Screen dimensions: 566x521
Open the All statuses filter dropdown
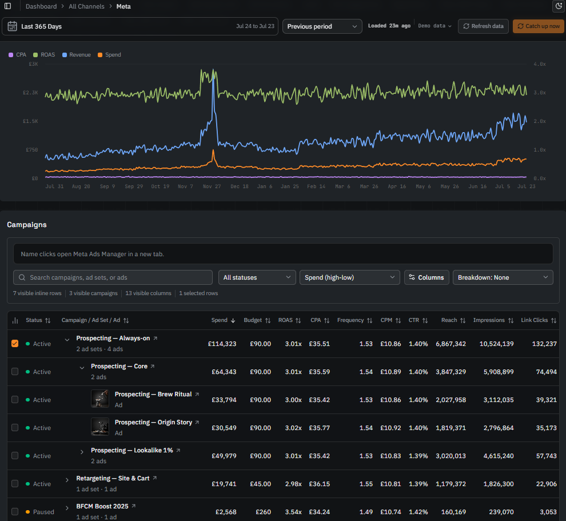(257, 277)
